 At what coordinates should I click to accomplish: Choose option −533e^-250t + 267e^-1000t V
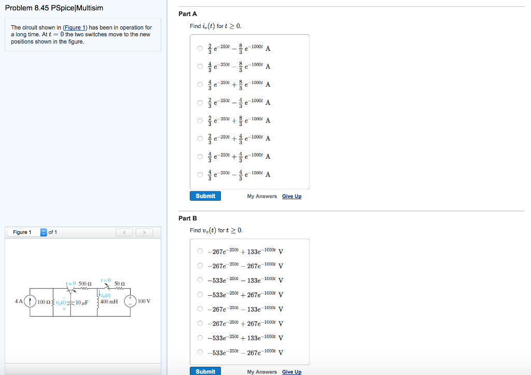[x=200, y=295]
